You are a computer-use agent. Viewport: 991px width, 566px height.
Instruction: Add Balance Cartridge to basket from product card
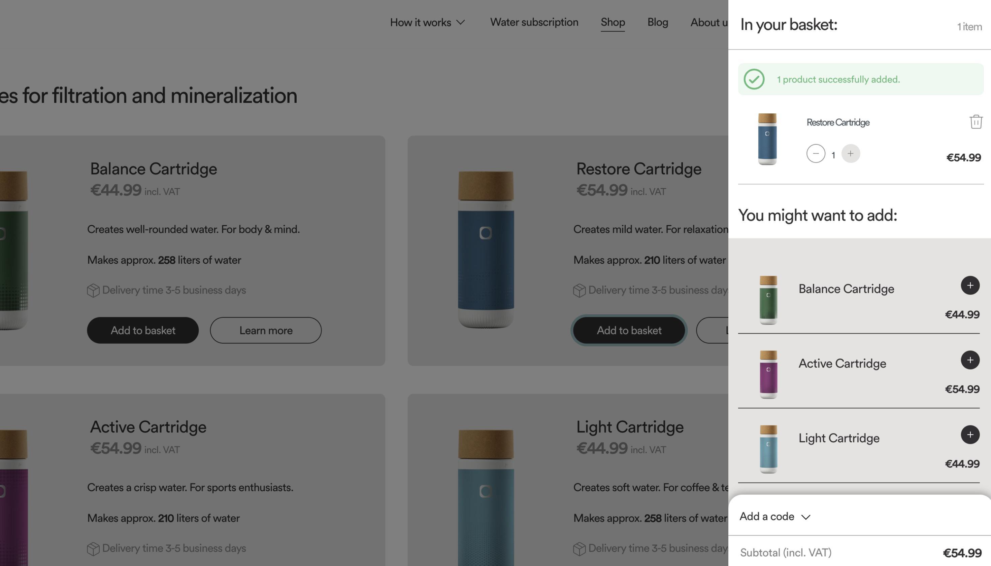143,330
